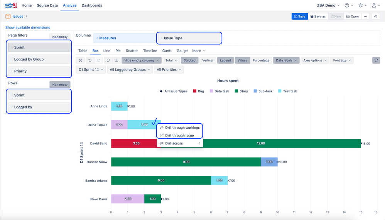Click the fullscreen expand chart icon
This screenshot has height=220, width=385.
pyautogui.click(x=80, y=60)
